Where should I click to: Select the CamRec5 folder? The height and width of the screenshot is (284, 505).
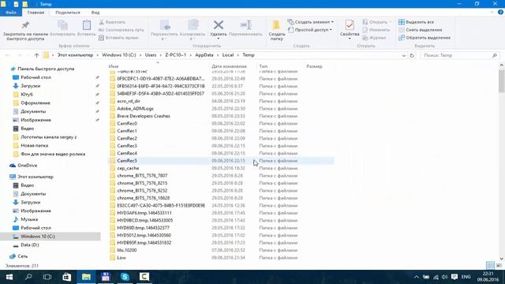[221, 161]
